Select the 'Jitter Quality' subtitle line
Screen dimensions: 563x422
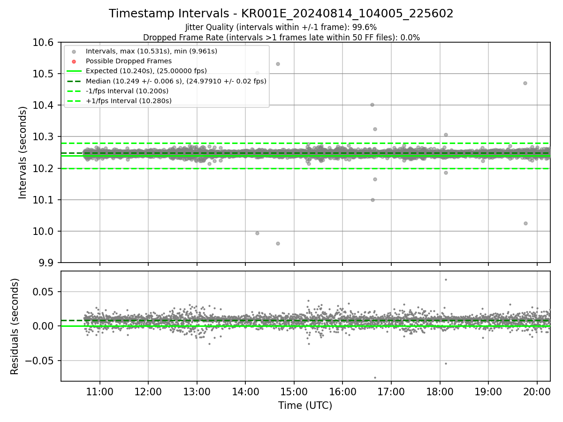point(281,27)
